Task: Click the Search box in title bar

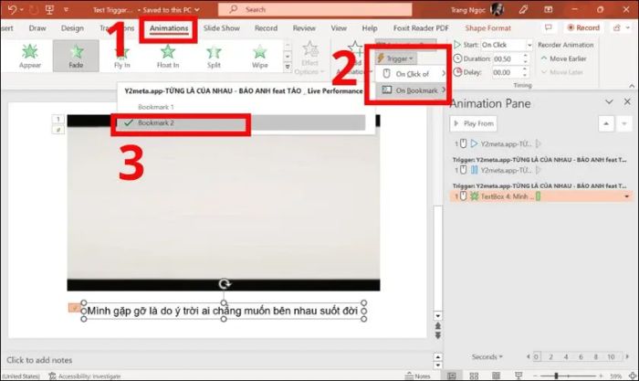Action: tap(315, 9)
